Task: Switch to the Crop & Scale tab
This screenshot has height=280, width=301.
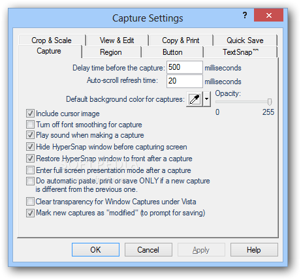Action: pyautogui.click(x=52, y=40)
